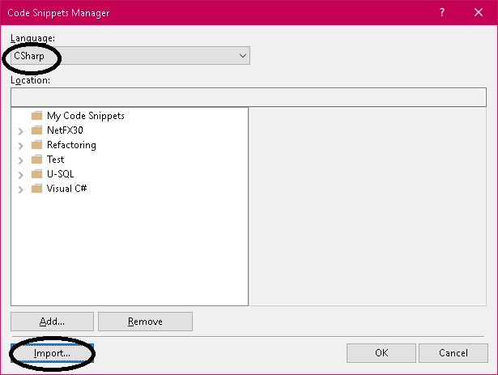Expand the Refactoring tree node
This screenshot has width=498, height=375.
[20, 146]
